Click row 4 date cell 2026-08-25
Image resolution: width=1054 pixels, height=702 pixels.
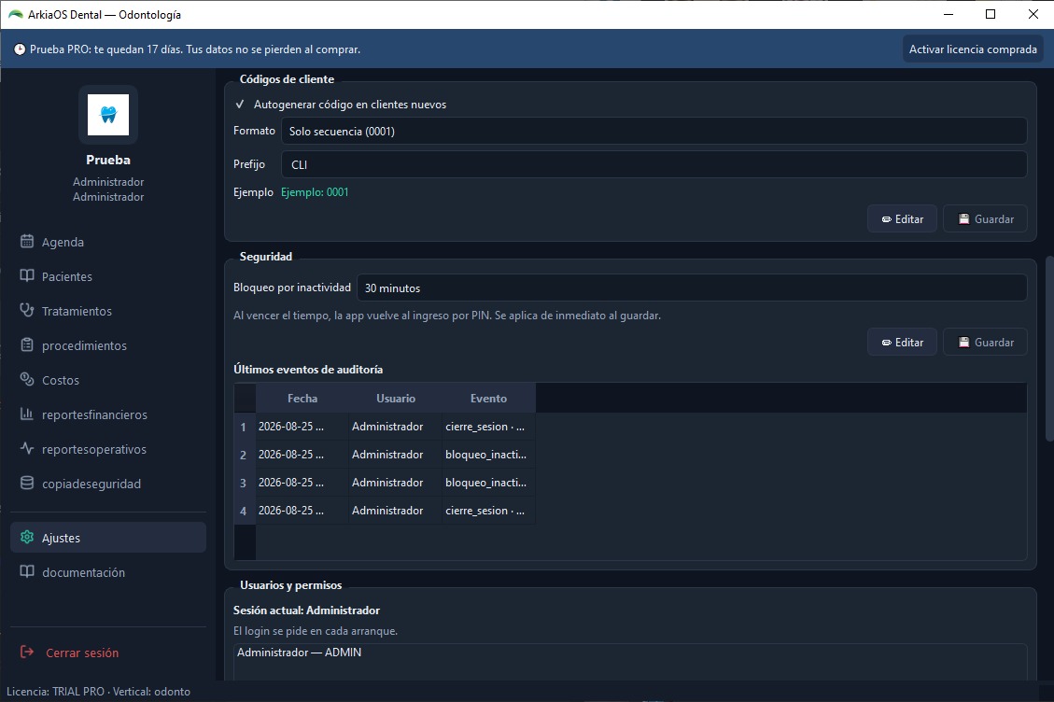click(302, 511)
